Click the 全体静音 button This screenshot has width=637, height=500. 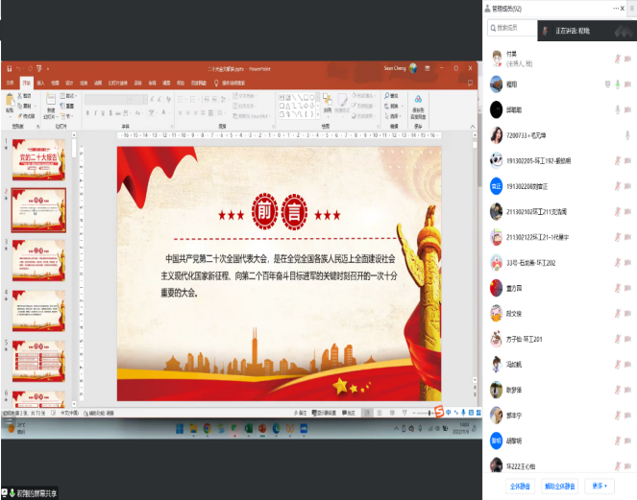tap(521, 487)
